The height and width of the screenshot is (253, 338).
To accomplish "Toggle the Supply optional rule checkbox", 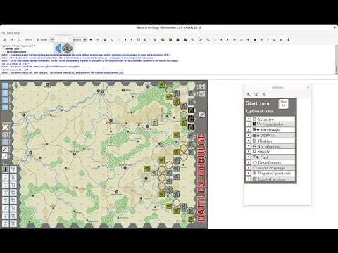I will pos(249,152).
